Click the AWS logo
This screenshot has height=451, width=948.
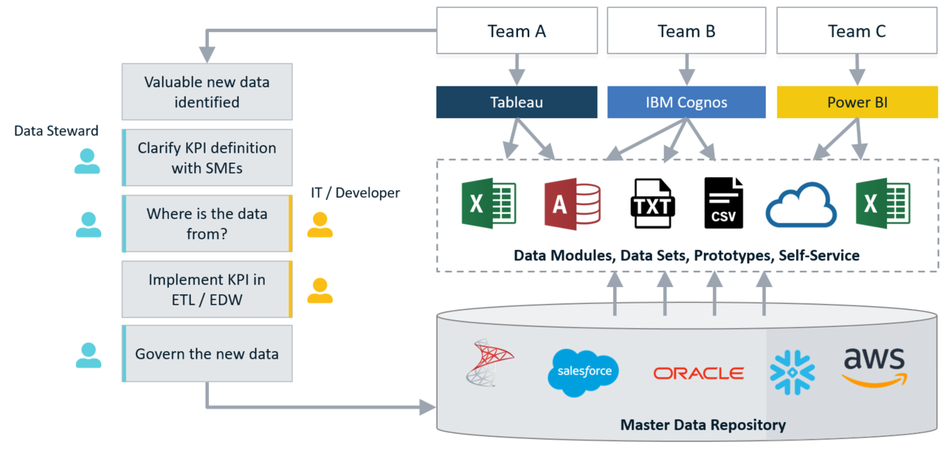(875, 368)
